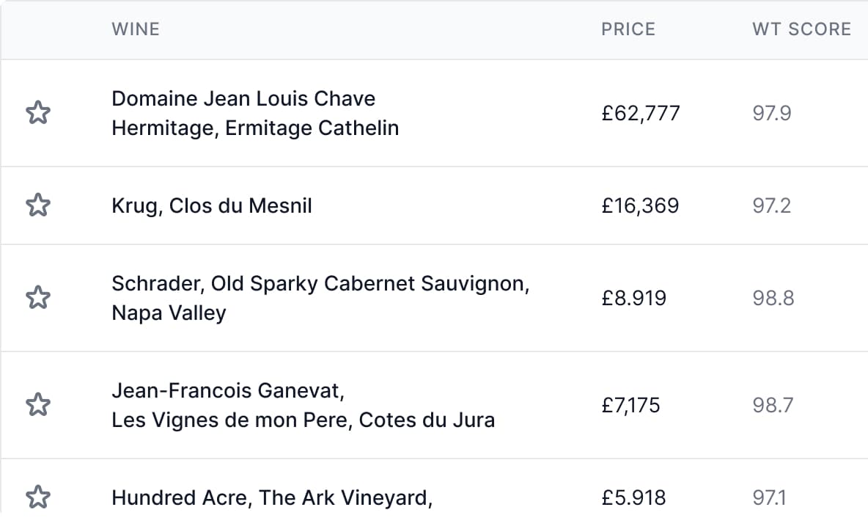Sort the table by WINE column

(136, 29)
